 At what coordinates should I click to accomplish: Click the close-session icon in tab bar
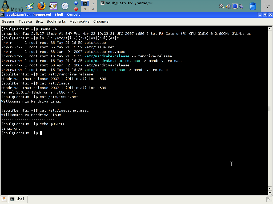[269, 199]
